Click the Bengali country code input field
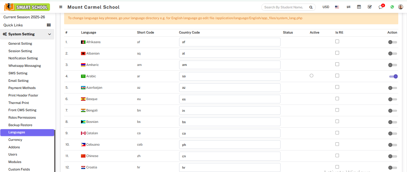 pos(229,111)
